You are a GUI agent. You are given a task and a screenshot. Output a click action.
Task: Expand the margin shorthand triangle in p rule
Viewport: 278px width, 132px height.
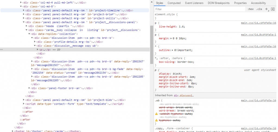pyautogui.click(x=171, y=38)
